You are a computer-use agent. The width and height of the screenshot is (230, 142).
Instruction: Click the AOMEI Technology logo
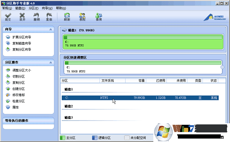[x=215, y=17]
